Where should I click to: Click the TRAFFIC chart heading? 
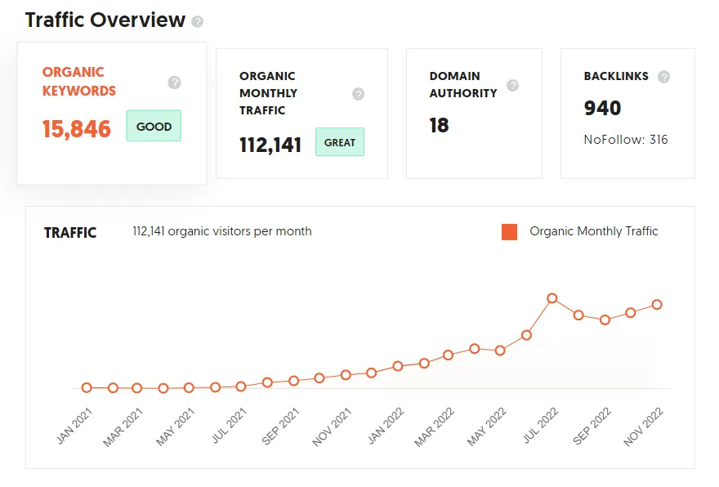[x=70, y=233]
